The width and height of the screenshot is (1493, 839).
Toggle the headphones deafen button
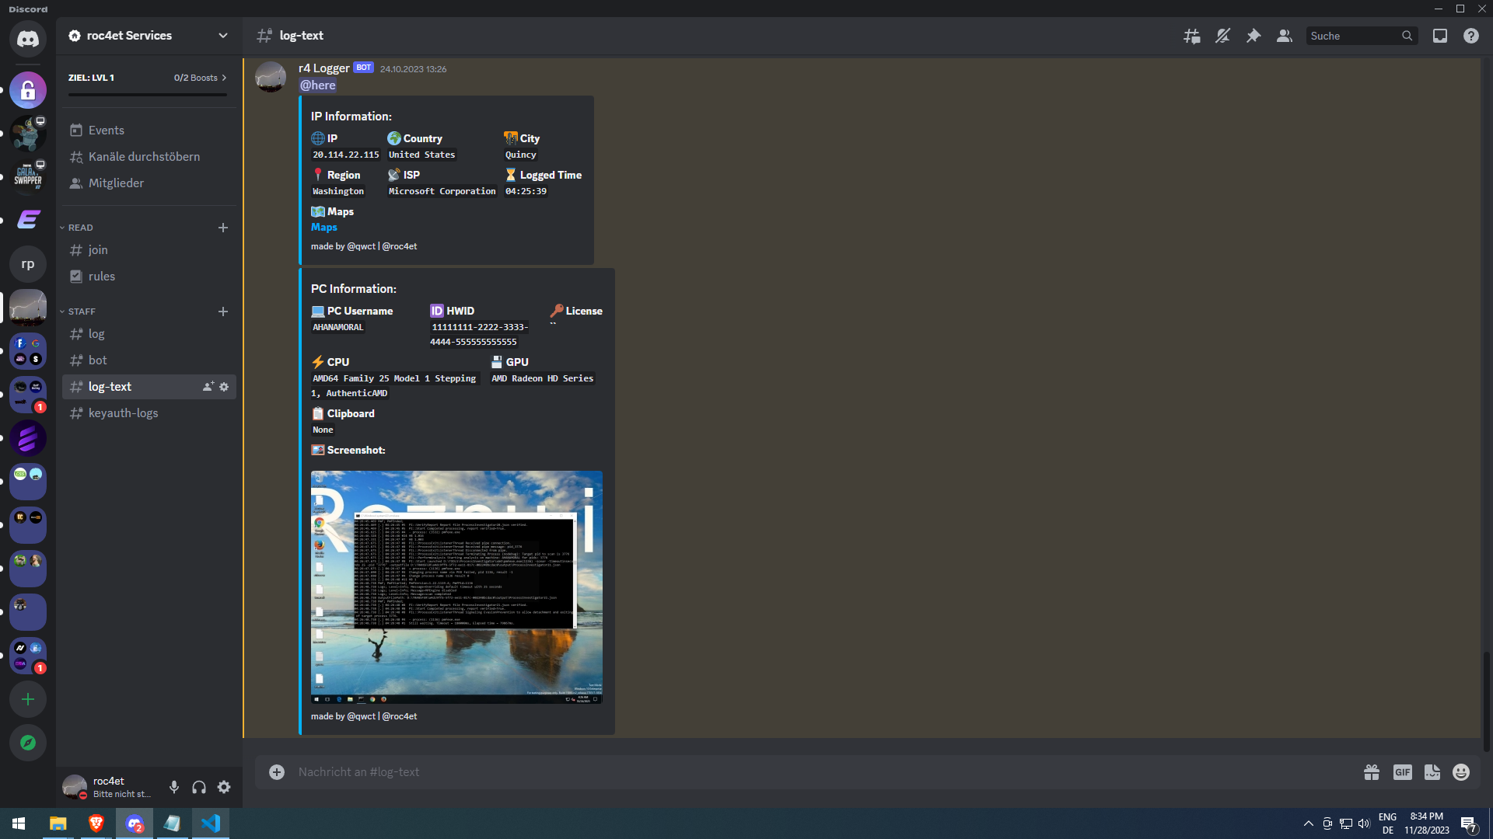click(199, 787)
